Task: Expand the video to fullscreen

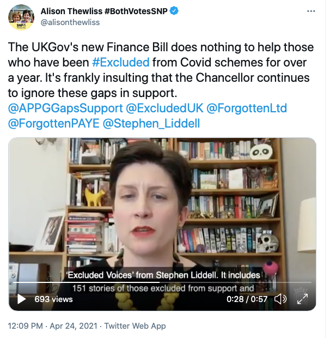Action: (x=302, y=299)
